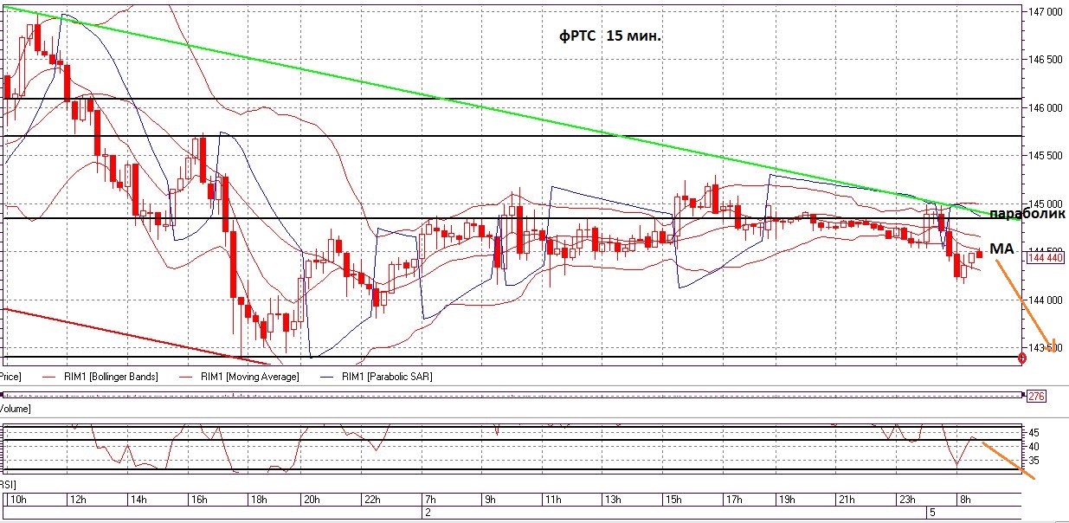Click the 12h time axis label
1069x523 pixels.
pyautogui.click(x=77, y=500)
